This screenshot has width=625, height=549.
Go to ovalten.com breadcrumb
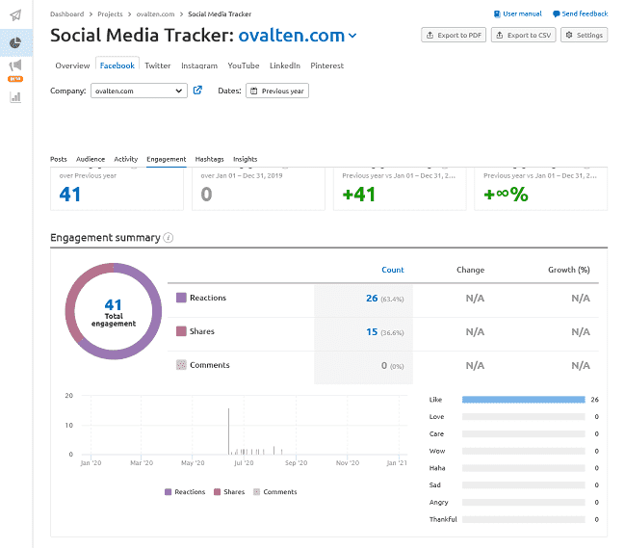(x=155, y=13)
